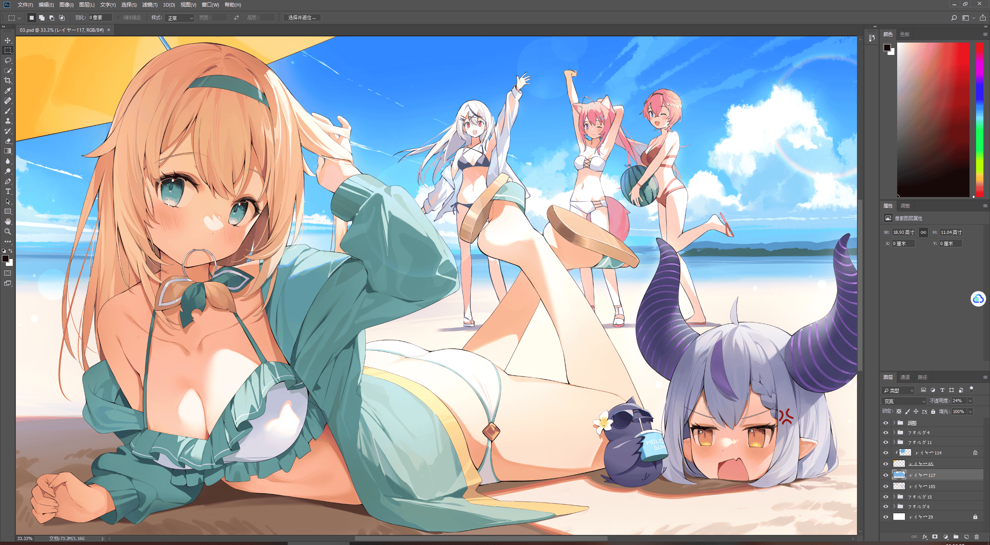The image size is (990, 545).
Task: Select the Move tool
Action: click(8, 40)
